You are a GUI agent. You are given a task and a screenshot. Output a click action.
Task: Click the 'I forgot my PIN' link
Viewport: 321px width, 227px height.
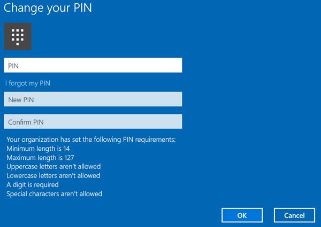click(x=28, y=83)
